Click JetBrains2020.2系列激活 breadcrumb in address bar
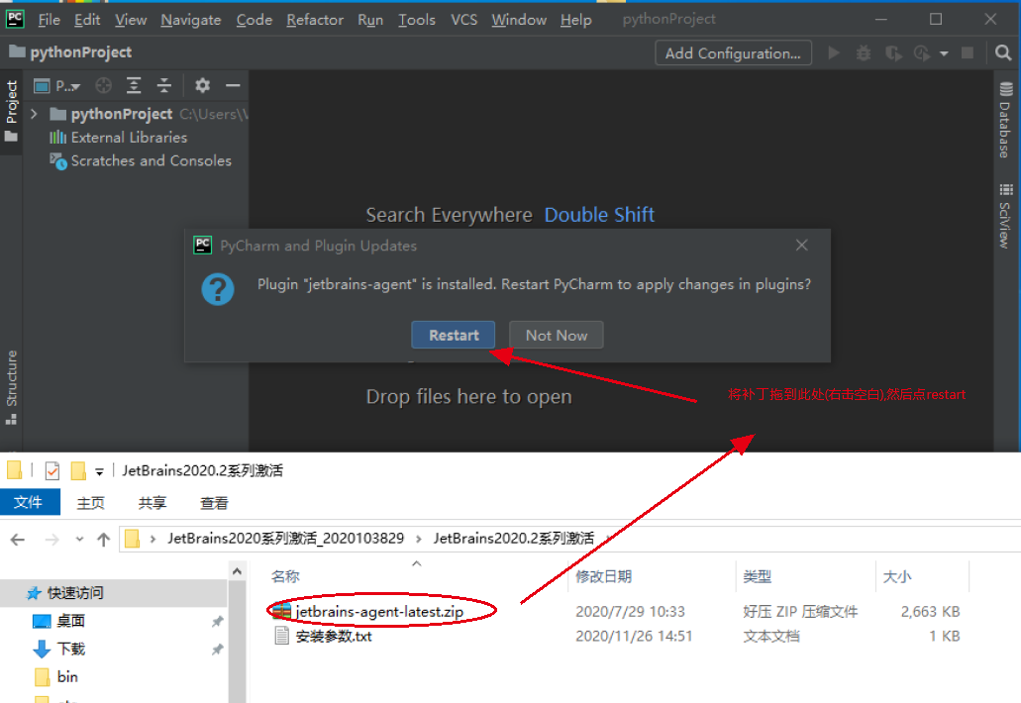The height and width of the screenshot is (703, 1021). point(514,539)
